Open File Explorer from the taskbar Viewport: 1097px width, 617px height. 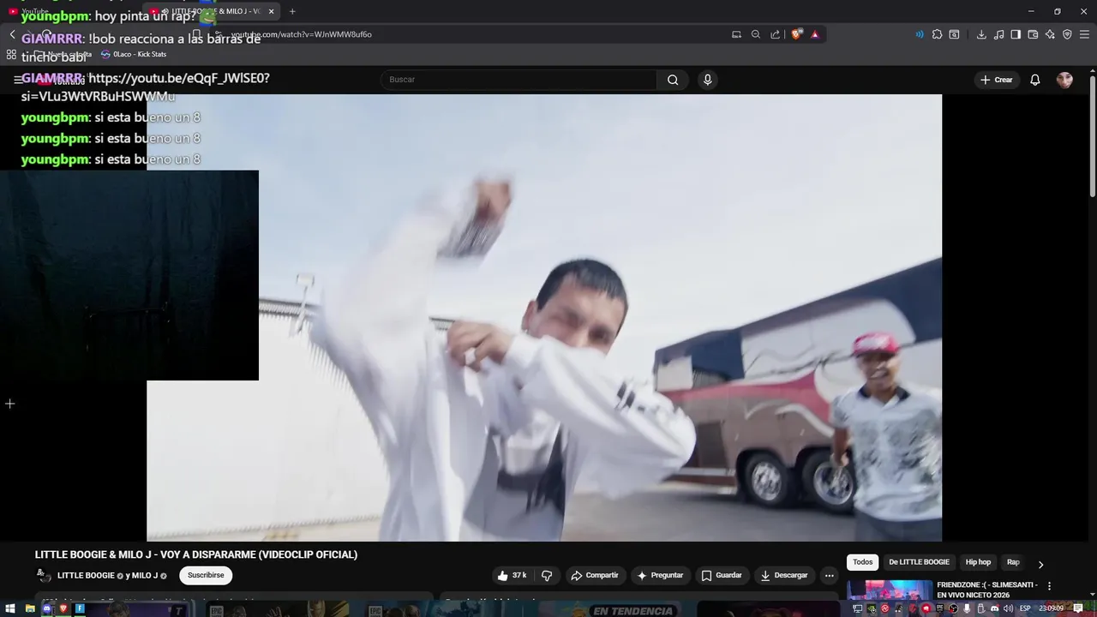point(29,608)
